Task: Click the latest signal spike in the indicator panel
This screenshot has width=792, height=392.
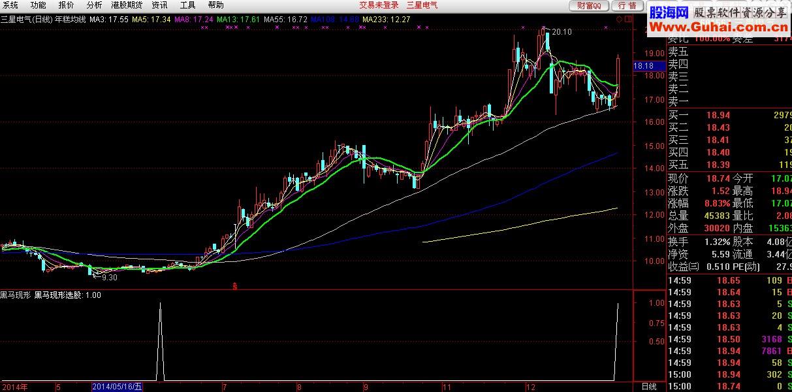Action: [x=616, y=341]
